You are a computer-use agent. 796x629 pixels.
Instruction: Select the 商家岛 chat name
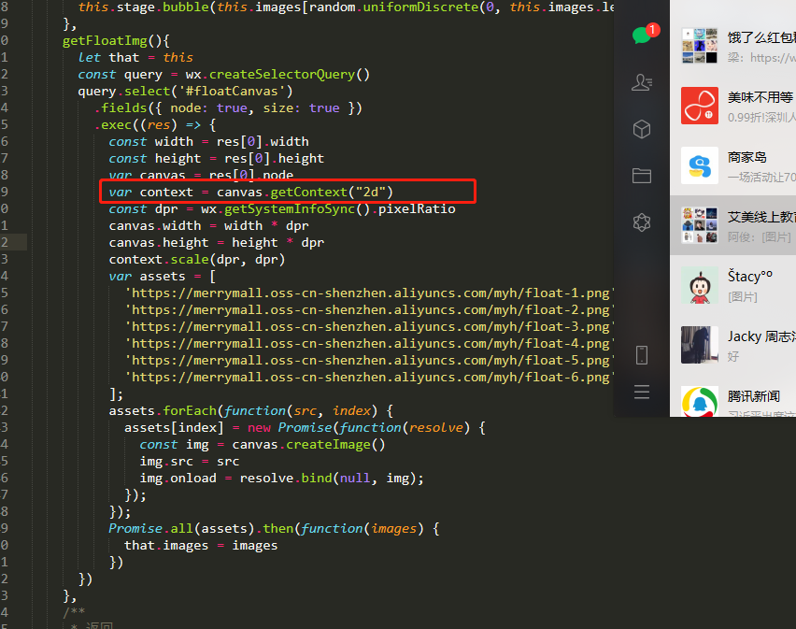click(747, 157)
